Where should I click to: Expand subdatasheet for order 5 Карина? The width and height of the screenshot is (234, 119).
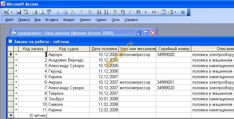coord(16,76)
